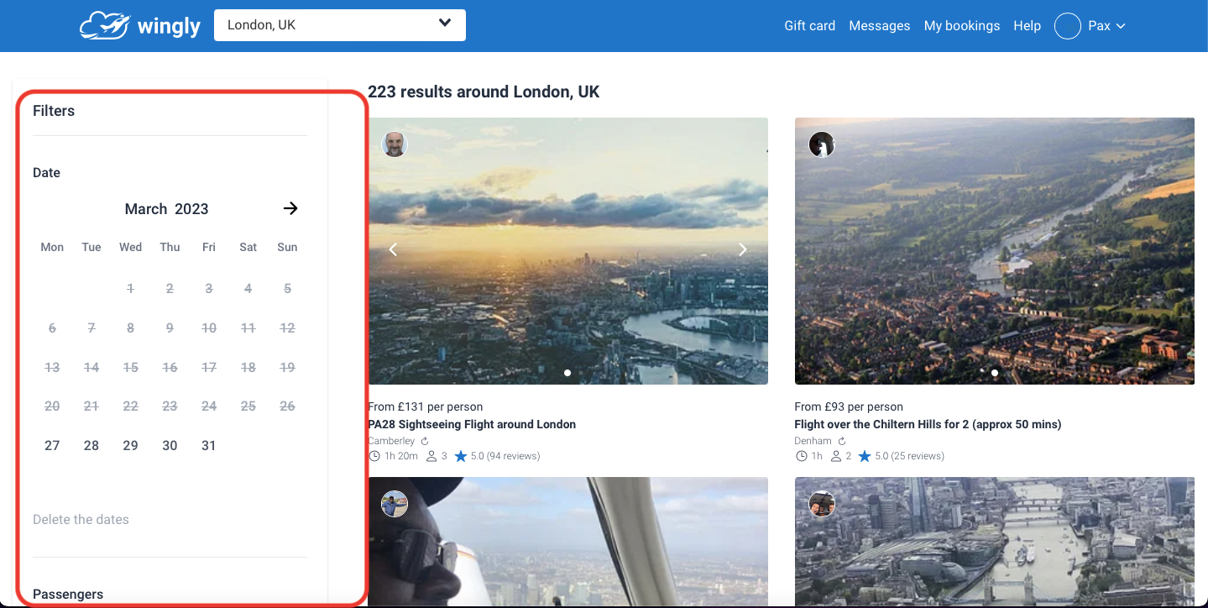
Task: Click the 223 results around London heading
Action: (x=484, y=92)
